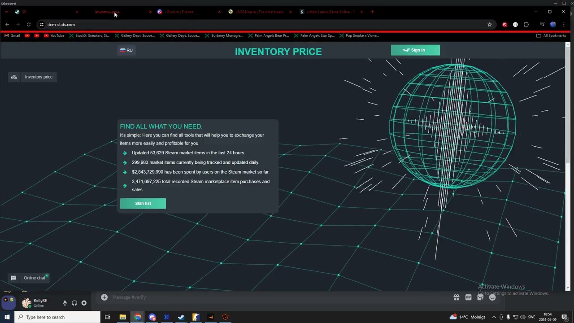Open Inventory price in the sidebar

33,77
